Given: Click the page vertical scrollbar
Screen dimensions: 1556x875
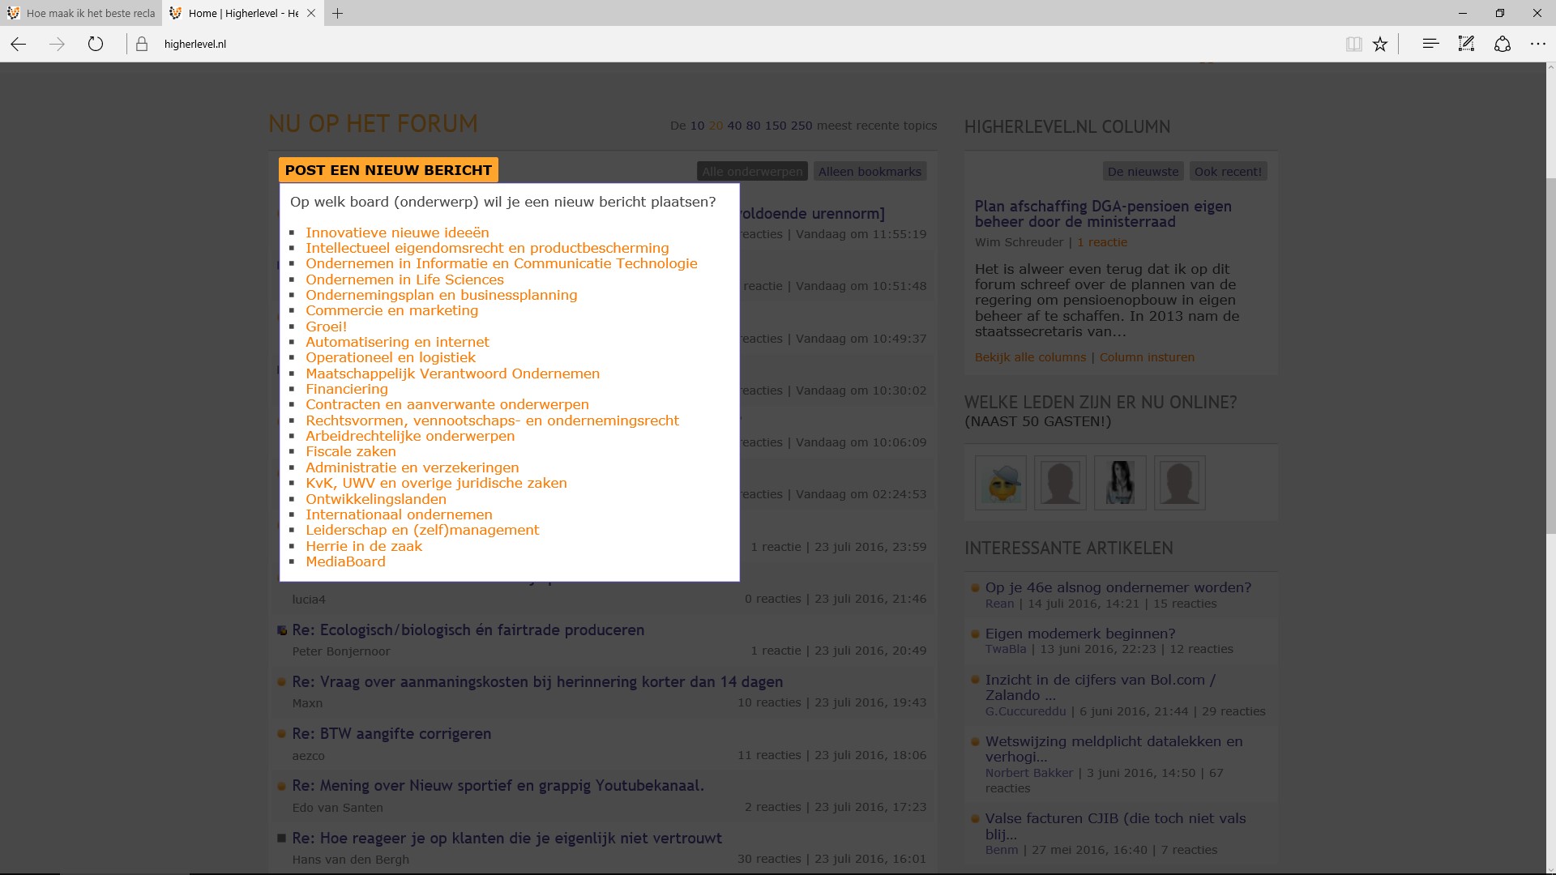Looking at the screenshot, I should pos(1550,355).
